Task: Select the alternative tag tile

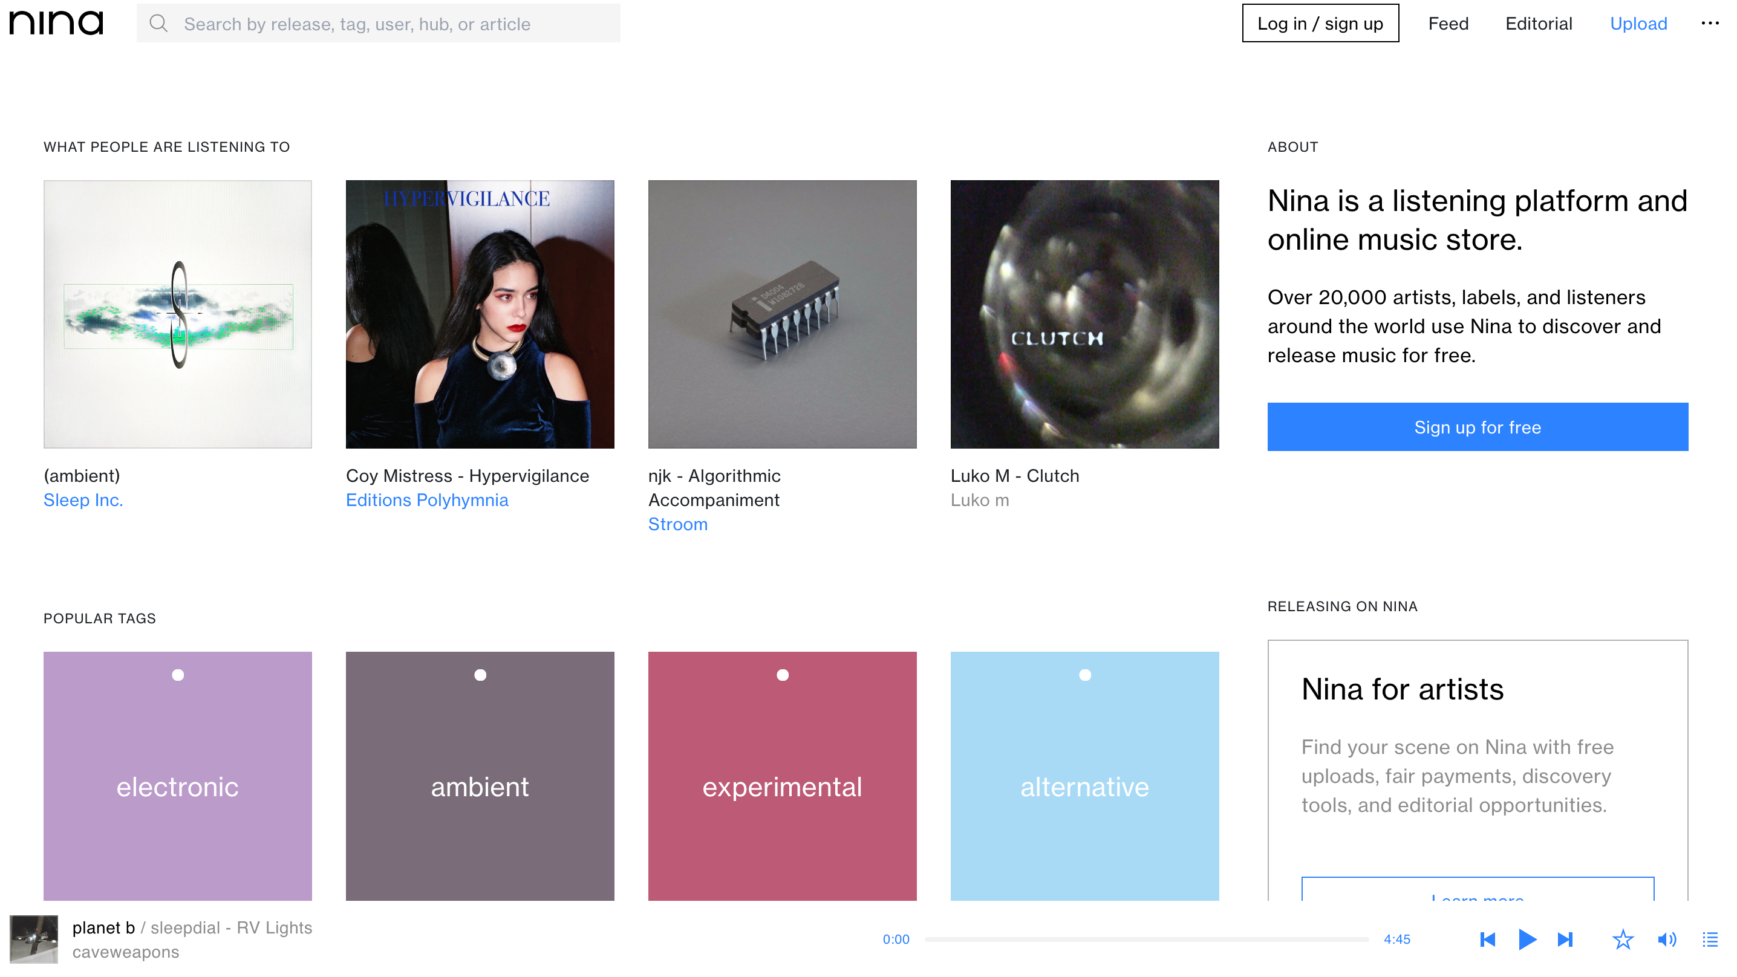Action: pyautogui.click(x=1085, y=776)
